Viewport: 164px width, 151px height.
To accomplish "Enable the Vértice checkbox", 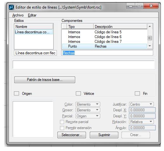I will [78, 94].
